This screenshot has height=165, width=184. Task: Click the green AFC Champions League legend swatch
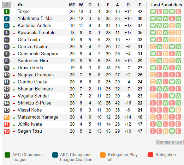coord(7,155)
